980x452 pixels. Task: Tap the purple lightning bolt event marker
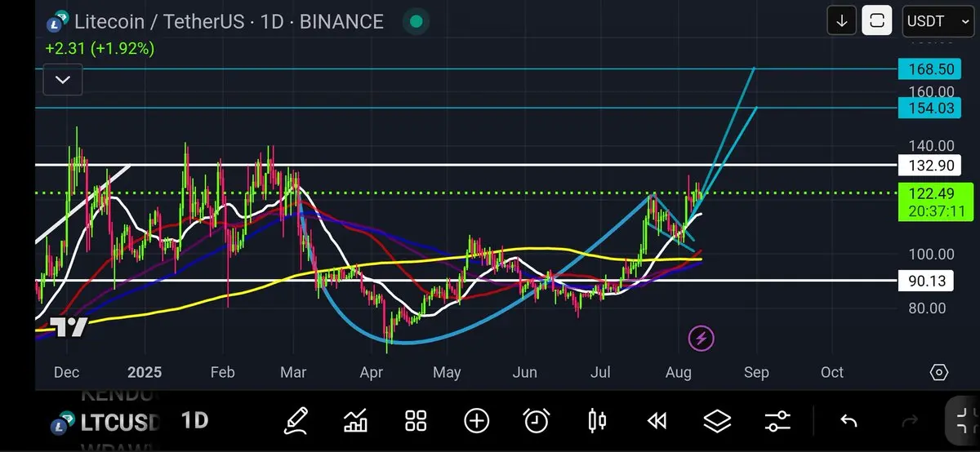(x=702, y=337)
